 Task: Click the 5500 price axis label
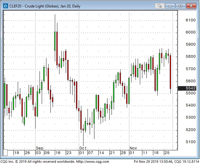[191, 93]
